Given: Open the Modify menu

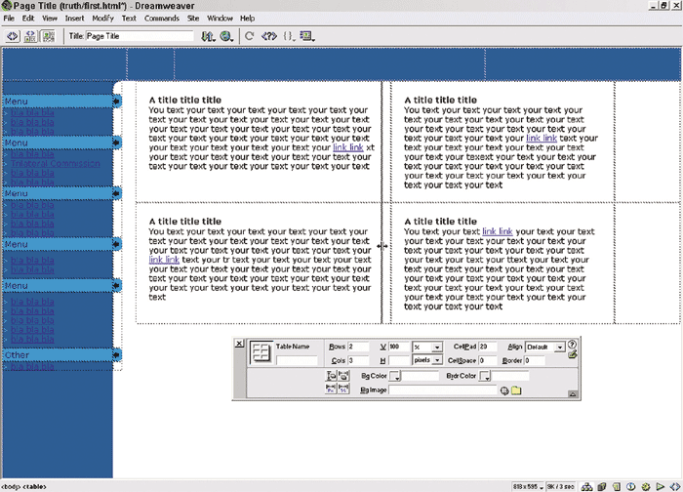Looking at the screenshot, I should pyautogui.click(x=102, y=19).
